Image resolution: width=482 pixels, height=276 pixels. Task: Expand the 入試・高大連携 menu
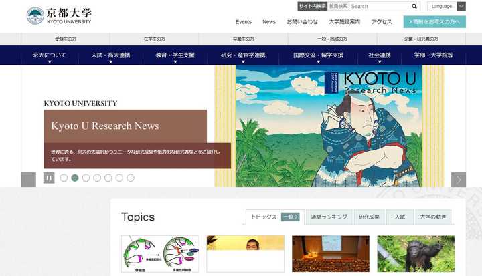pyautogui.click(x=110, y=55)
